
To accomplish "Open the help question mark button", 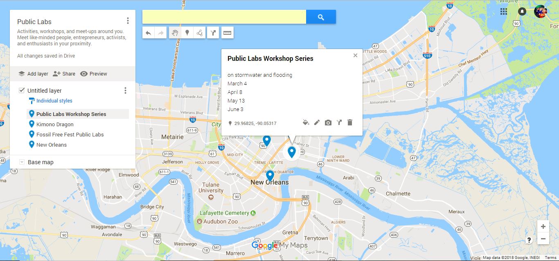I will pyautogui.click(x=529, y=240).
